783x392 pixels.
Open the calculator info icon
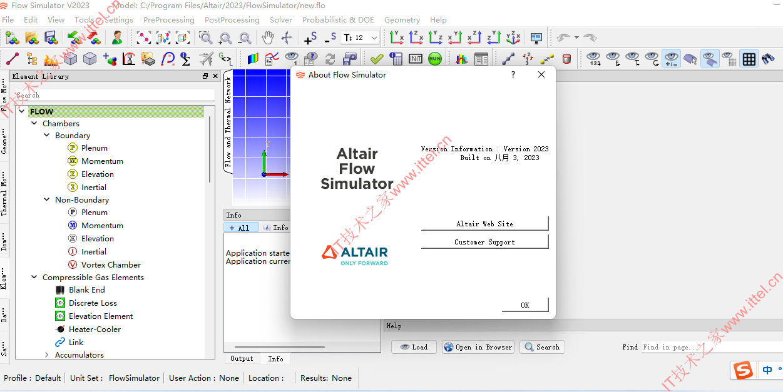(396, 59)
